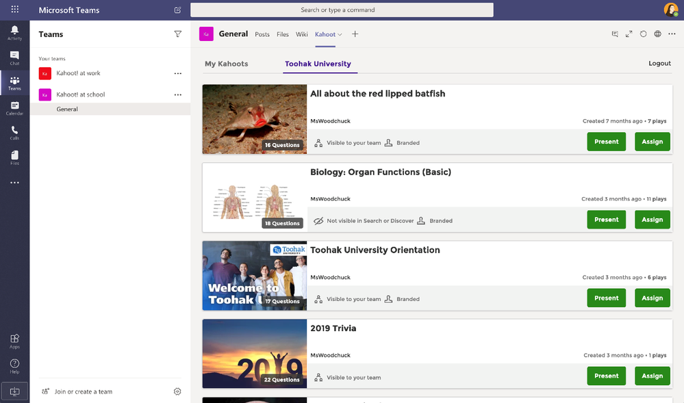Viewport: 684px width, 403px height.
Task: Select the Kahoot channel tab
Action: pyautogui.click(x=325, y=34)
